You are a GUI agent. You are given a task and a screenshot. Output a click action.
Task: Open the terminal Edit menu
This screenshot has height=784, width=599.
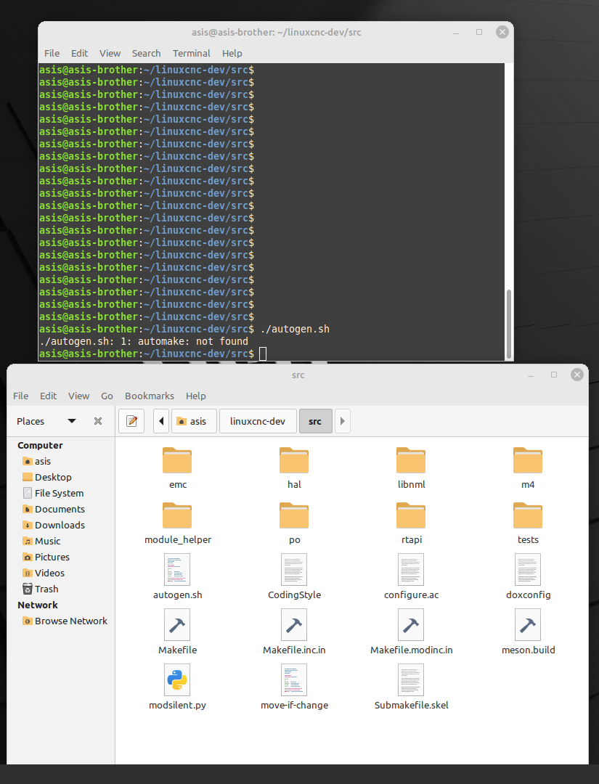(79, 53)
